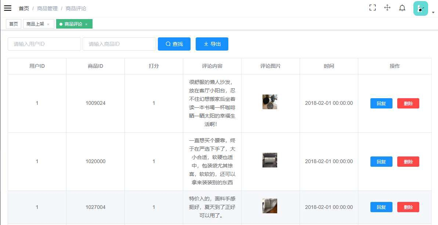Click the comment starting 很舒服的懒人沙发
Screen dimensions: 438x225
[212, 103]
